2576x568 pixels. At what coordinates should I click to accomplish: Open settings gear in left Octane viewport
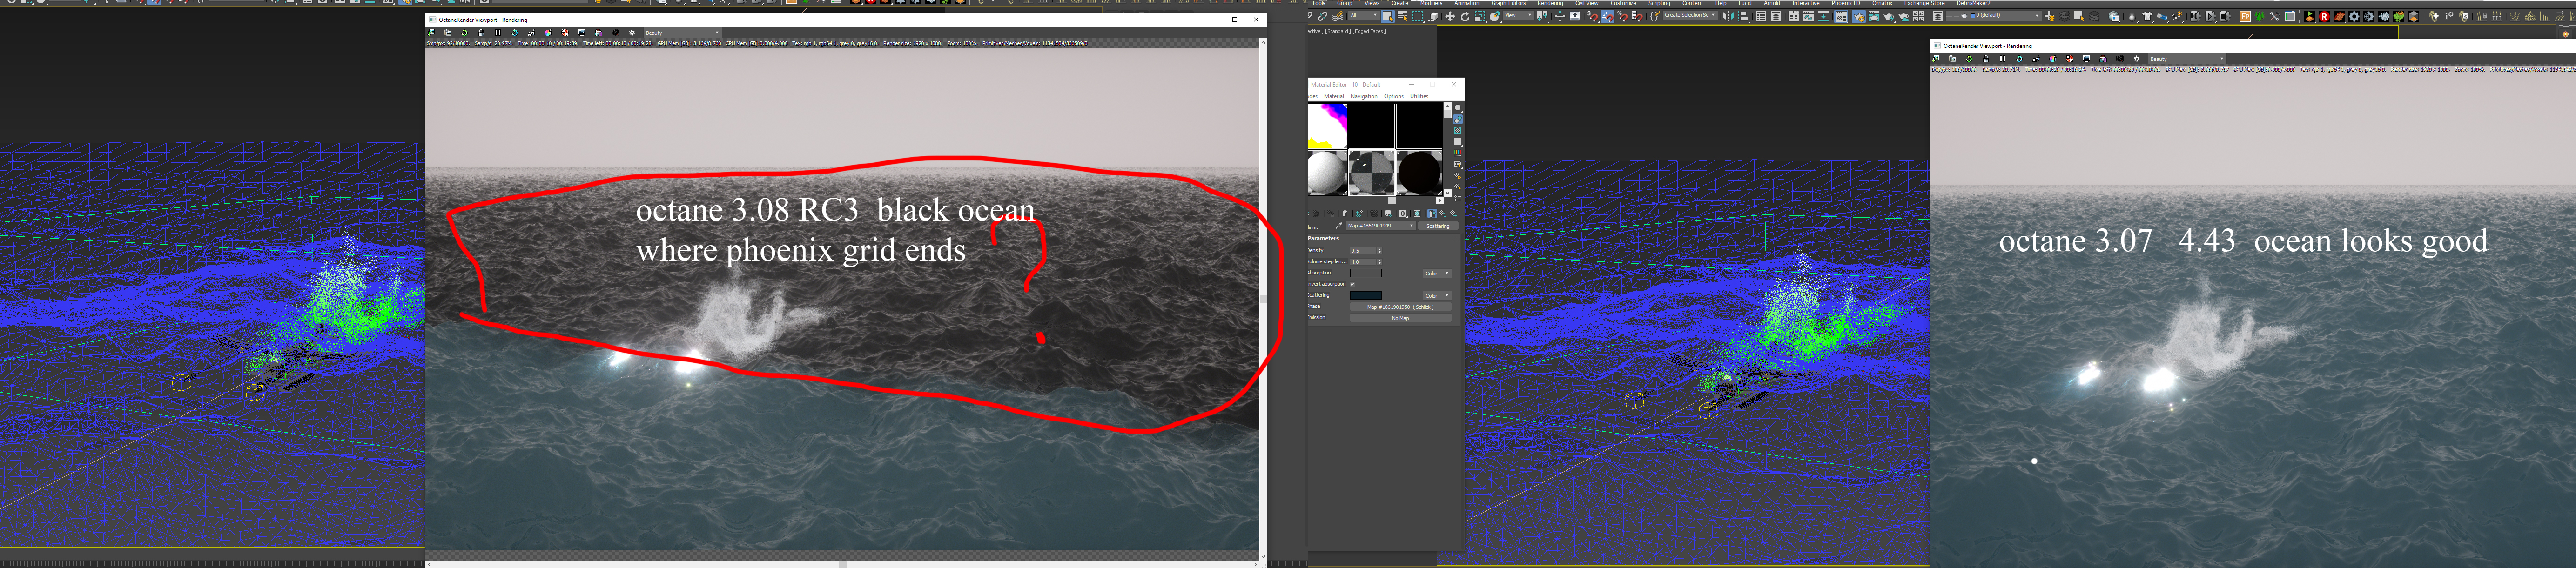pyautogui.click(x=632, y=33)
